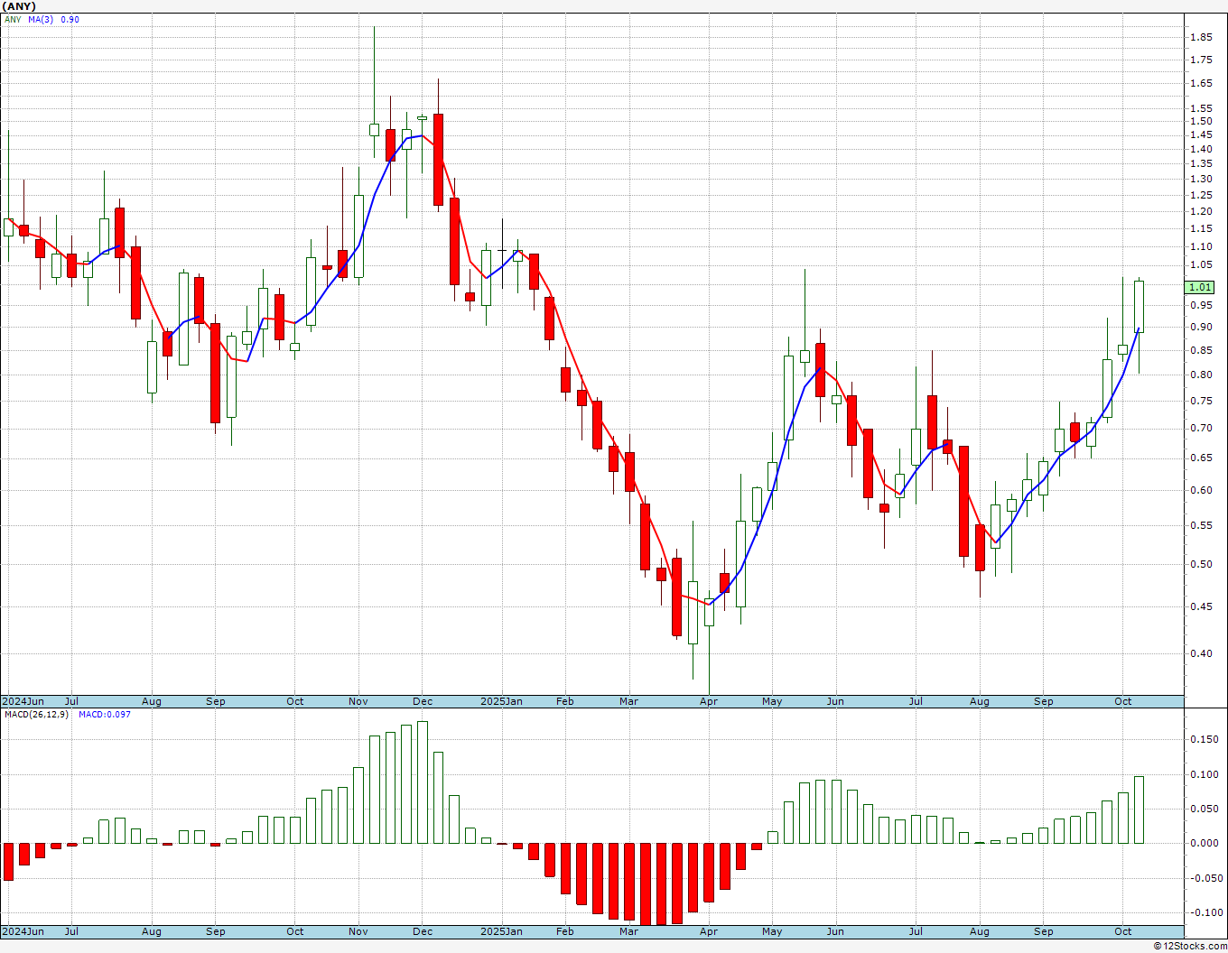The width and height of the screenshot is (1228, 953).
Task: Select the tallest green MACD bar near December
Action: click(x=423, y=782)
